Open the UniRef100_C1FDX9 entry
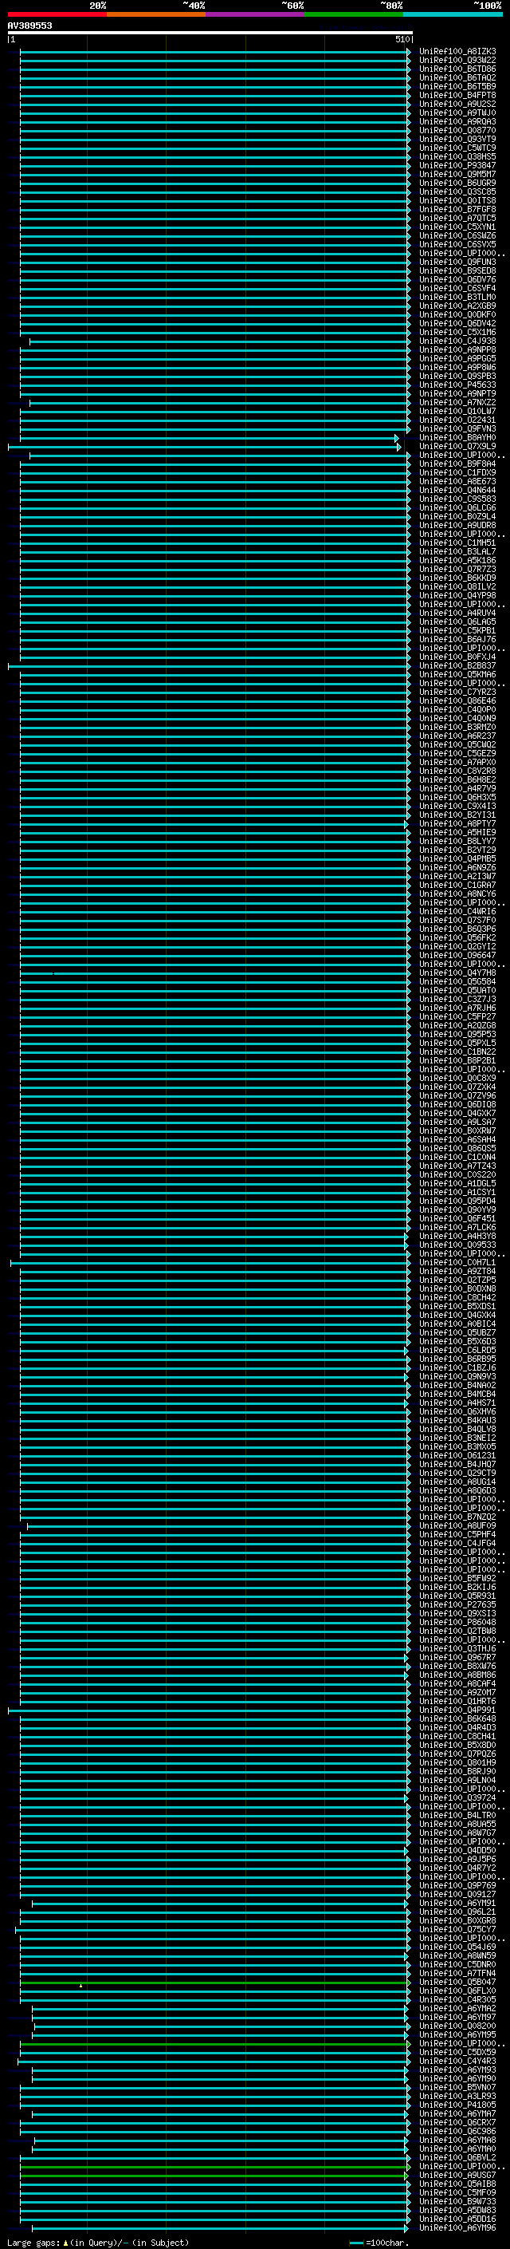 click(x=457, y=473)
